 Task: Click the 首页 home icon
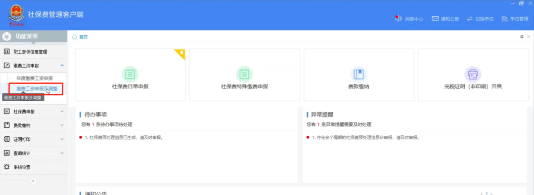tap(74, 37)
